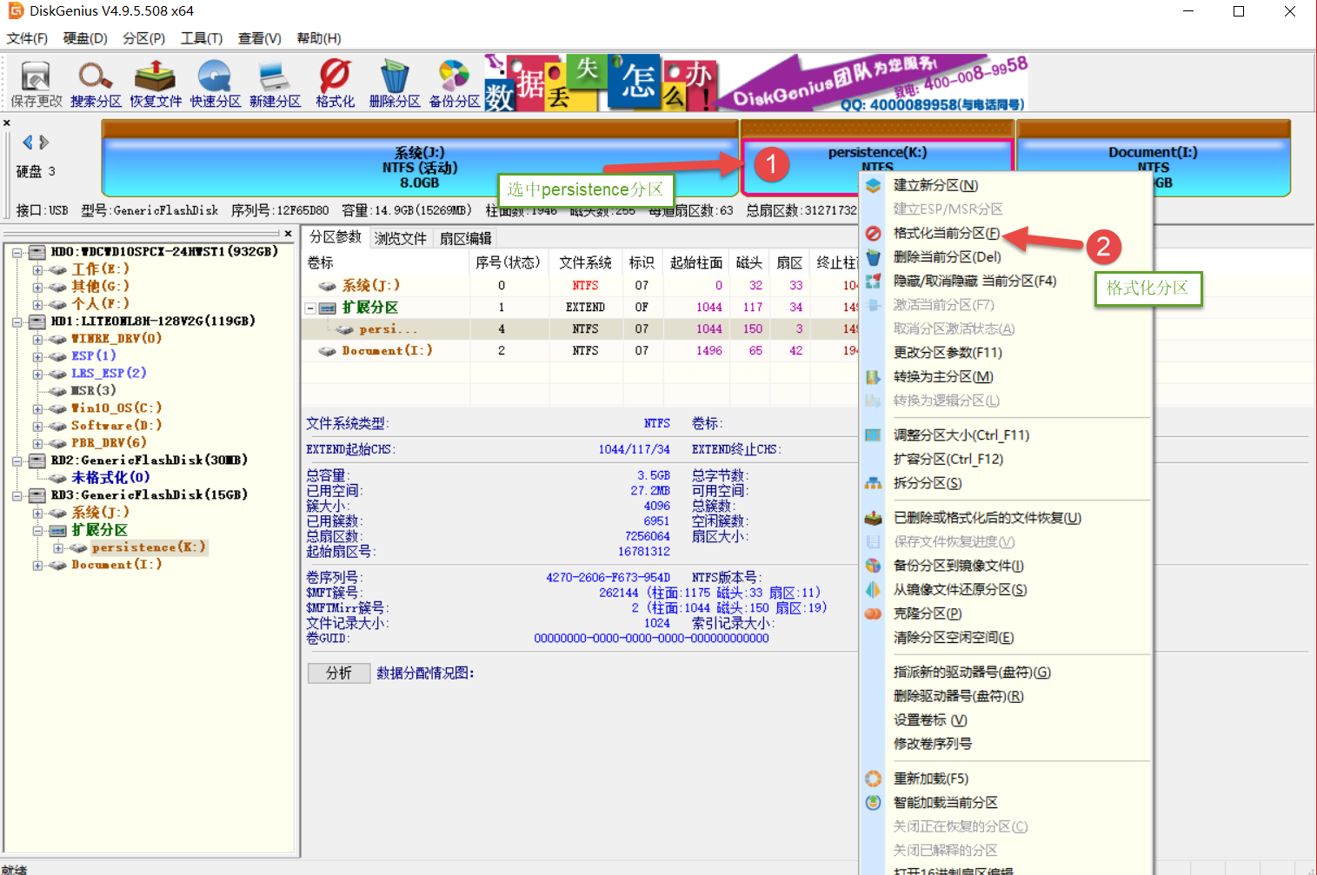Viewport: 1317px width, 875px height.
Task: Click Quick Partition (快速分区) toolbar icon
Action: (215, 84)
